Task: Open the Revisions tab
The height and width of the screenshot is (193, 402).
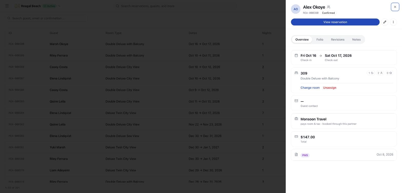Action: [337, 39]
